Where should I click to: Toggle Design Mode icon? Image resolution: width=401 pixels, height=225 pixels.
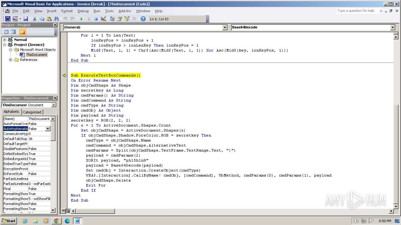click(x=103, y=19)
